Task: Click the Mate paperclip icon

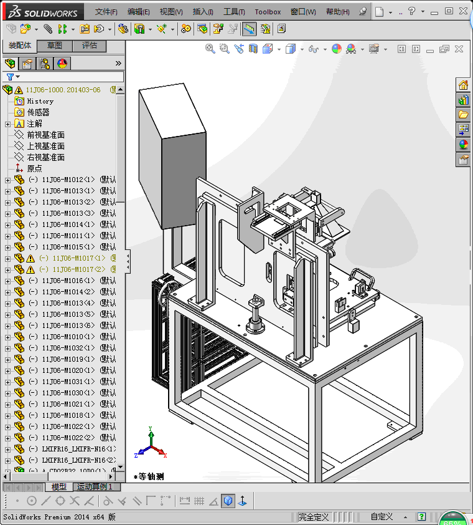Action: (x=48, y=29)
